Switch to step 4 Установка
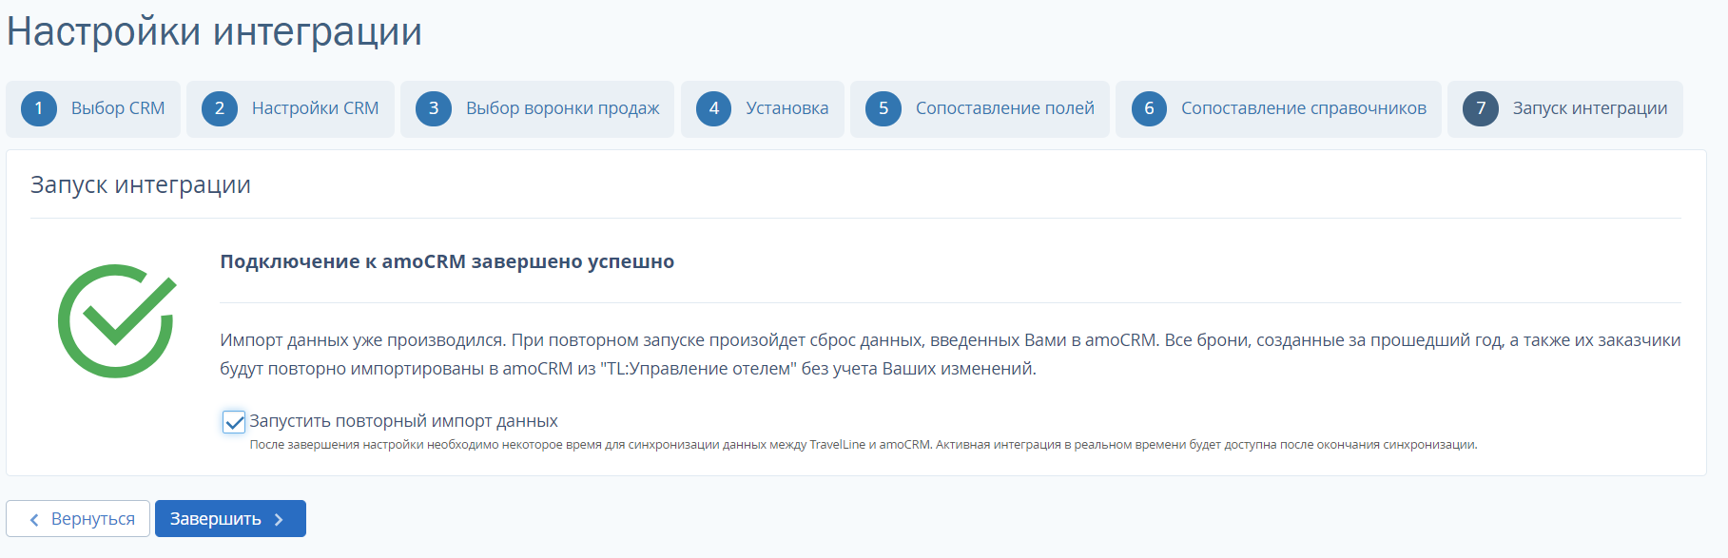Screen dimensions: 1728x558 pyautogui.click(x=763, y=109)
